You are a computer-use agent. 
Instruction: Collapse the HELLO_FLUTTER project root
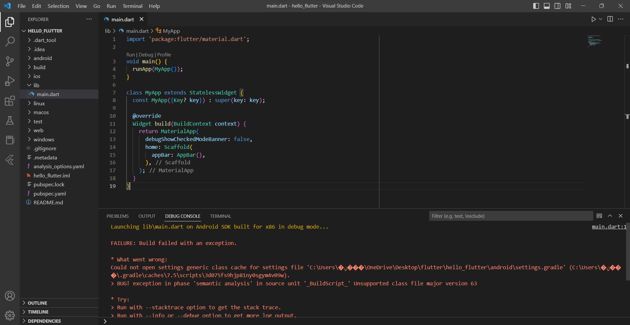59,31
